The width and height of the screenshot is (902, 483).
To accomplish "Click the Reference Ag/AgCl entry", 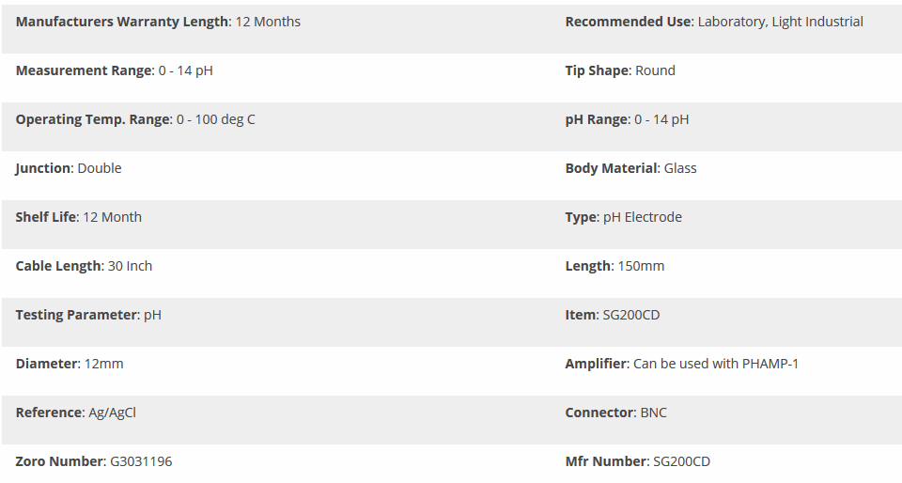I will pyautogui.click(x=76, y=413).
